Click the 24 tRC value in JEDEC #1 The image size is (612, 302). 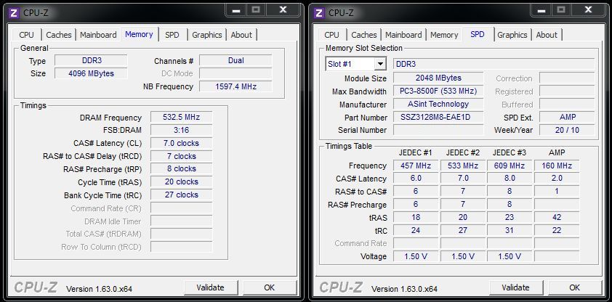point(416,230)
